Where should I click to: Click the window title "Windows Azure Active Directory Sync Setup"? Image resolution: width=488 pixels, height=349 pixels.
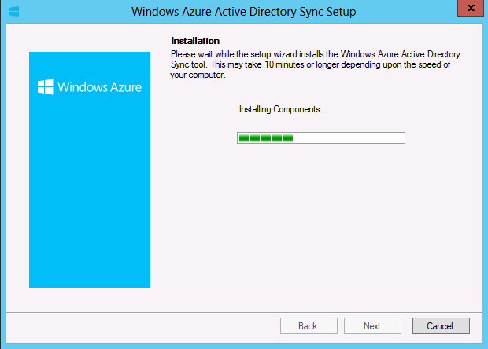pyautogui.click(x=244, y=12)
